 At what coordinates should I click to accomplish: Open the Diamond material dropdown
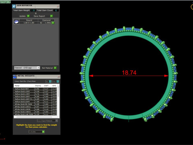tap(38, 68)
